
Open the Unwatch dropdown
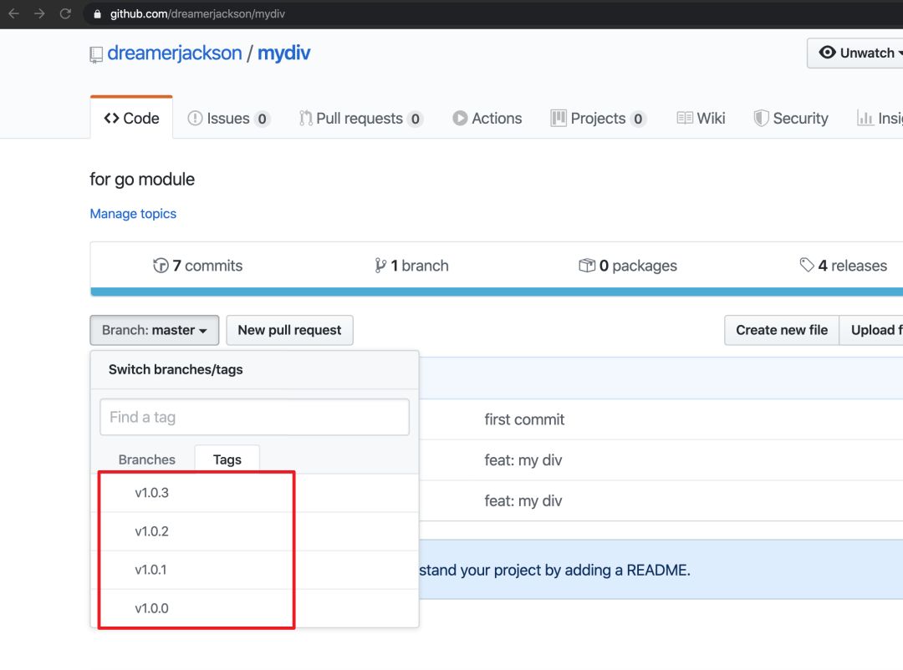[x=856, y=53]
